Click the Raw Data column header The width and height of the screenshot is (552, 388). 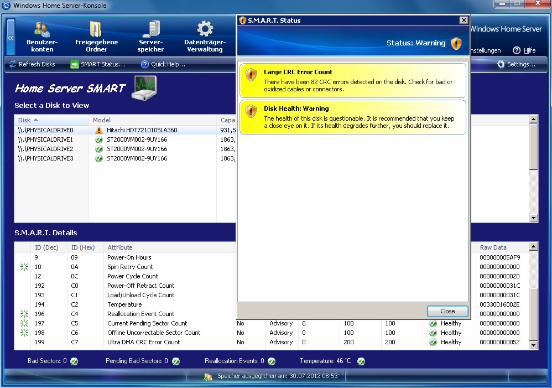[502, 247]
